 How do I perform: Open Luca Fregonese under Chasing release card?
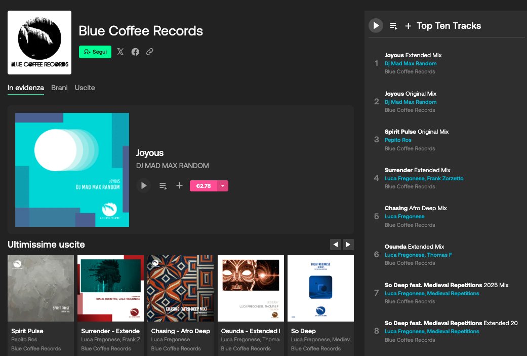pos(171,339)
